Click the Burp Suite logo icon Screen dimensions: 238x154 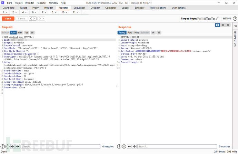pyautogui.click(x=3, y=3)
